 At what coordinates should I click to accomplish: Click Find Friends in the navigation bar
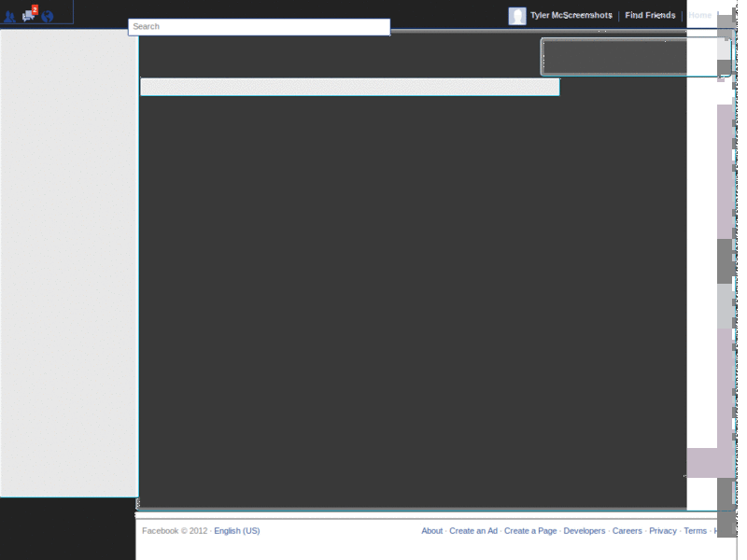[x=651, y=15]
